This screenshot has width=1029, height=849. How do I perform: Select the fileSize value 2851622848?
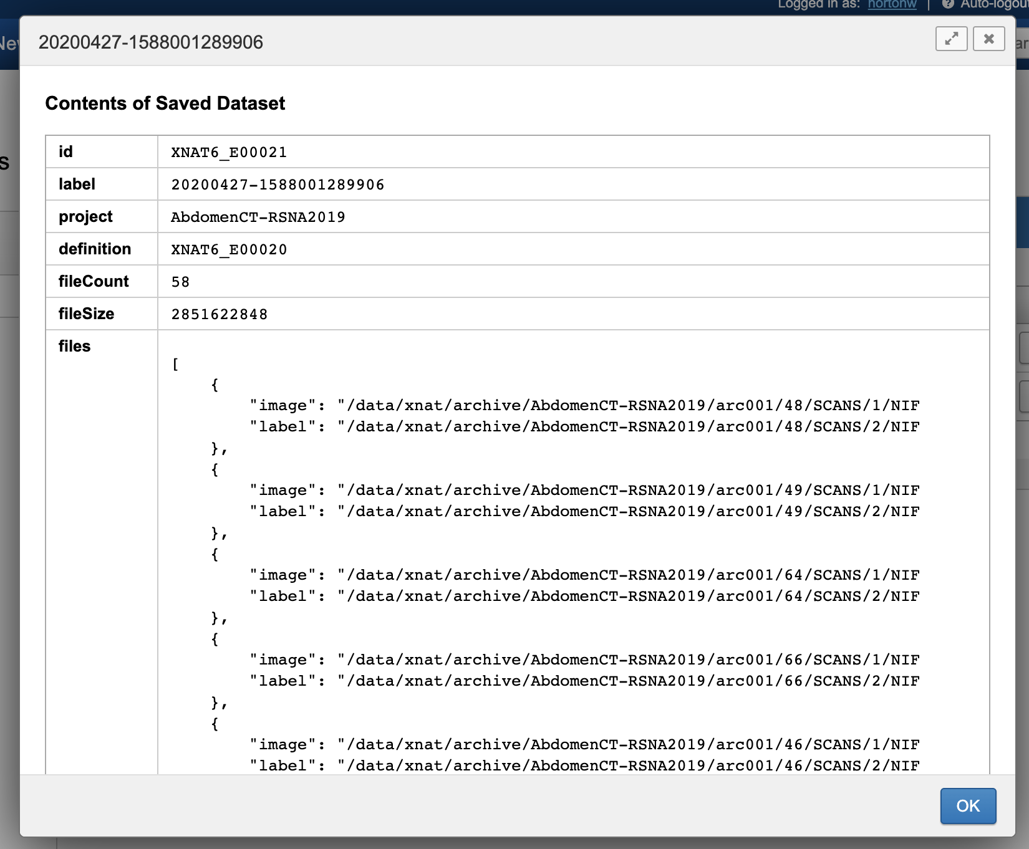[220, 314]
